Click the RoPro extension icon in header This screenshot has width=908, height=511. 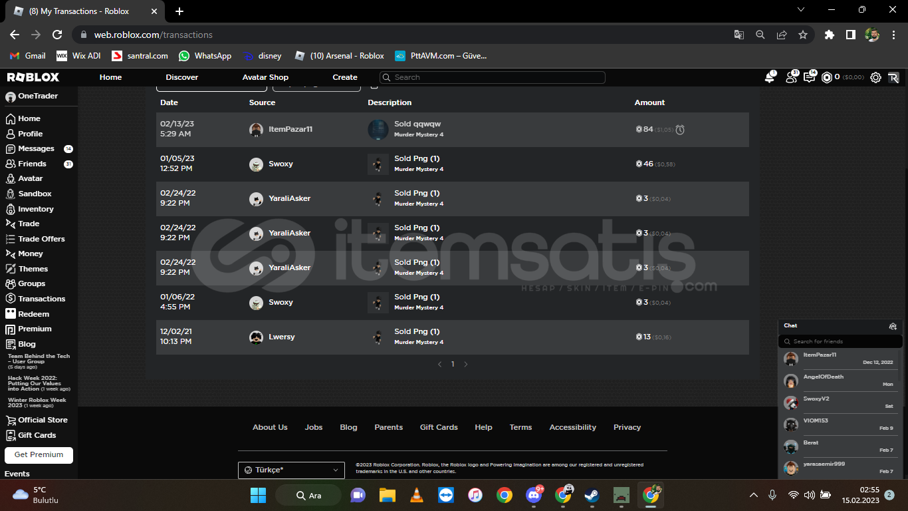click(893, 78)
